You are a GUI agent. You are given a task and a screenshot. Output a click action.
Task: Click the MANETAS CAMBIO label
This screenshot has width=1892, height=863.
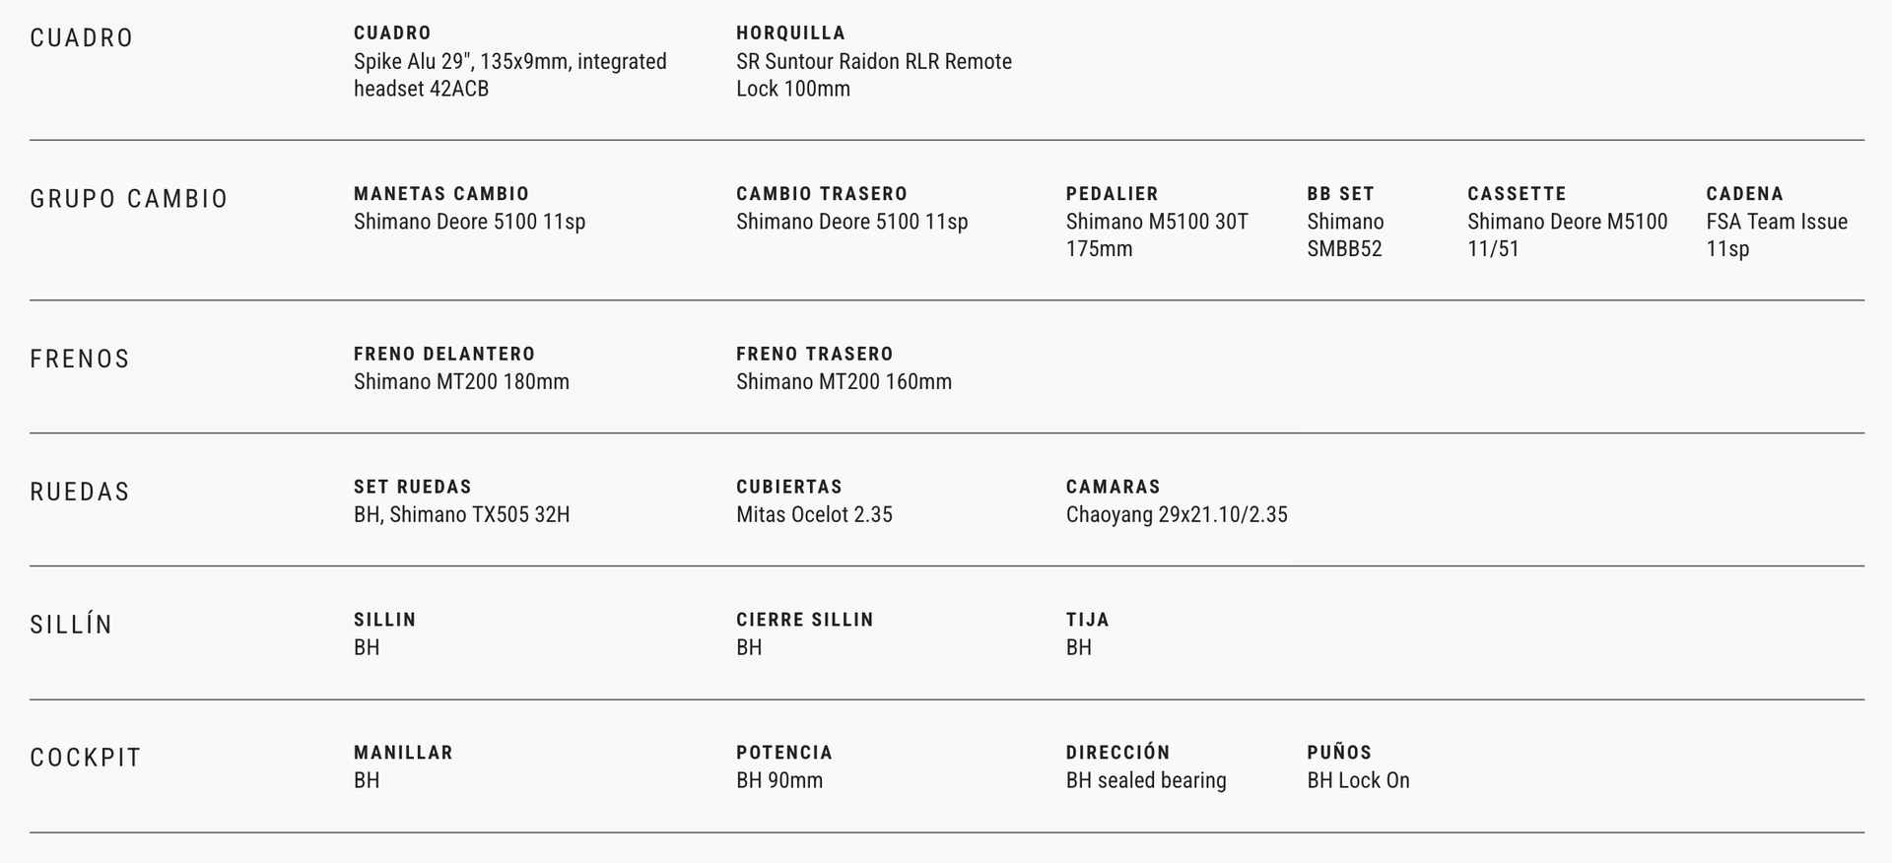[x=440, y=194]
